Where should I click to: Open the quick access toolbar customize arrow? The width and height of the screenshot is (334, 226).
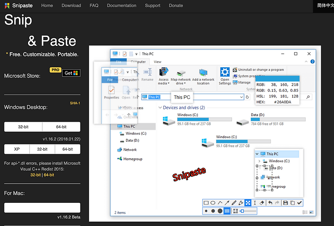136,54
